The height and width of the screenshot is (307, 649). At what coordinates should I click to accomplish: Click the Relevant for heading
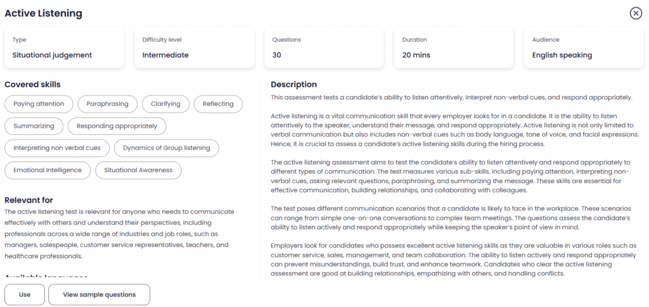pos(29,201)
